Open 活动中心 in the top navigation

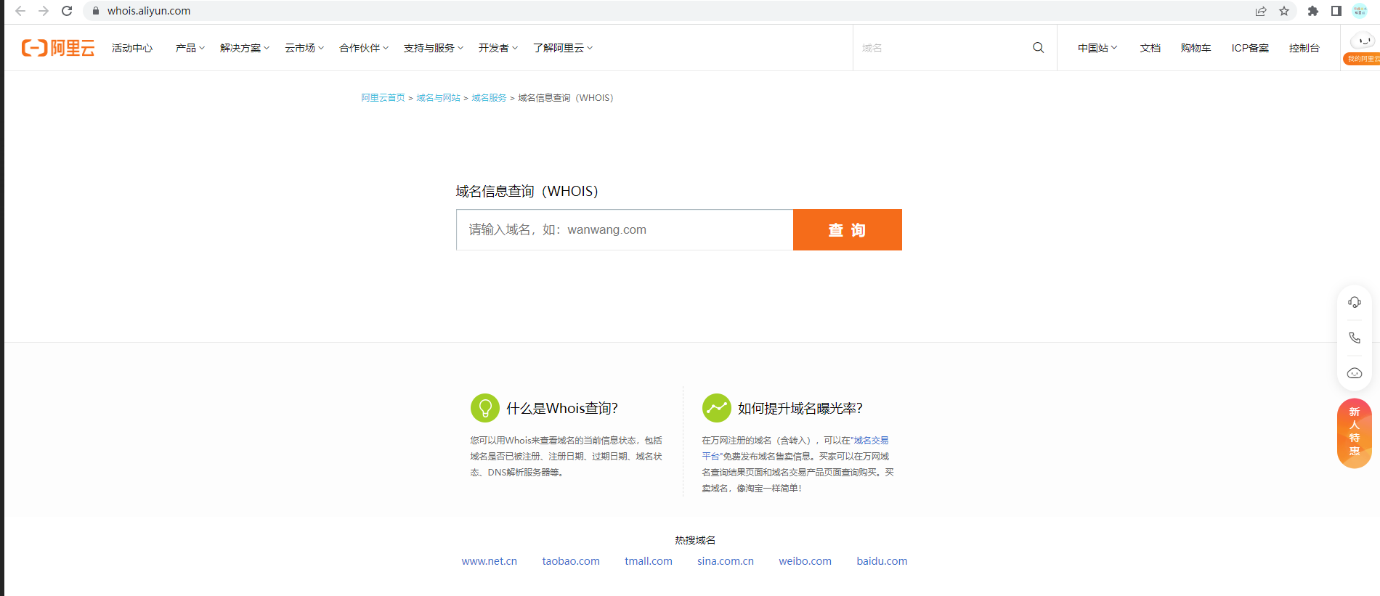pos(132,48)
